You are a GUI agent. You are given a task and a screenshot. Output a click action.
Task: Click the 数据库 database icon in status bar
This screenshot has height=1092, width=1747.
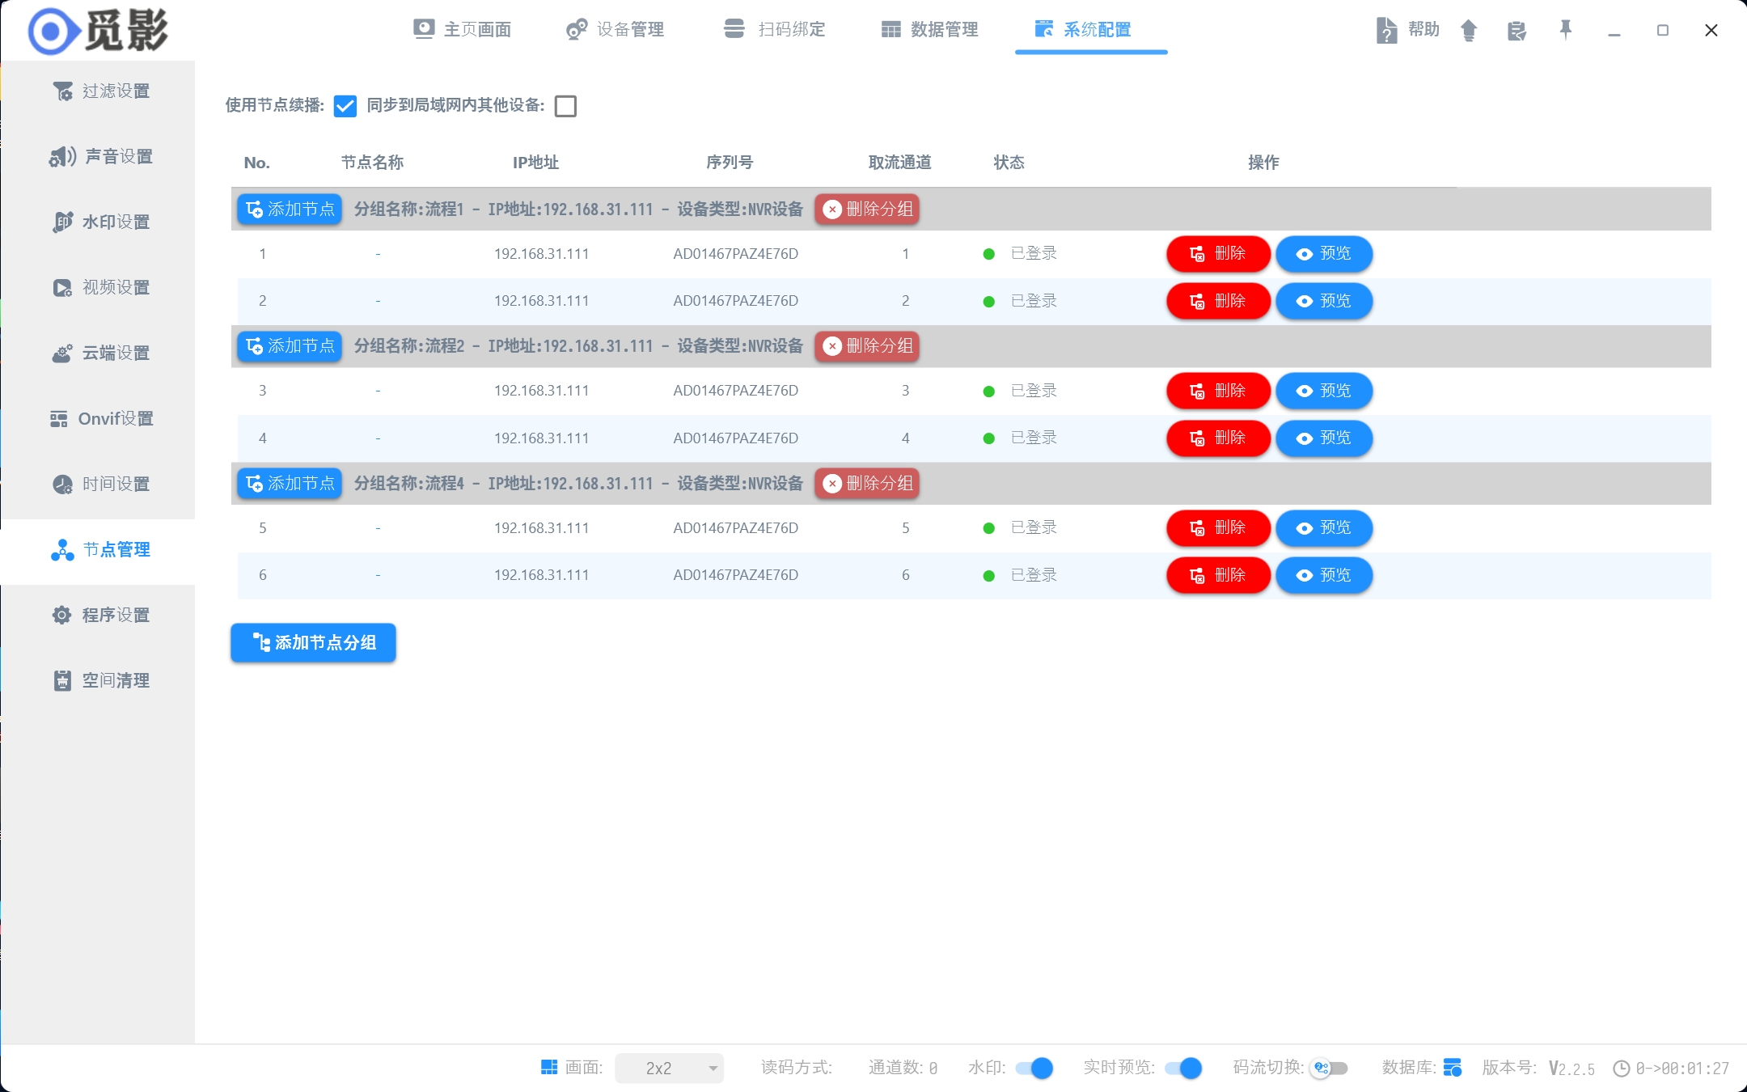[1453, 1068]
